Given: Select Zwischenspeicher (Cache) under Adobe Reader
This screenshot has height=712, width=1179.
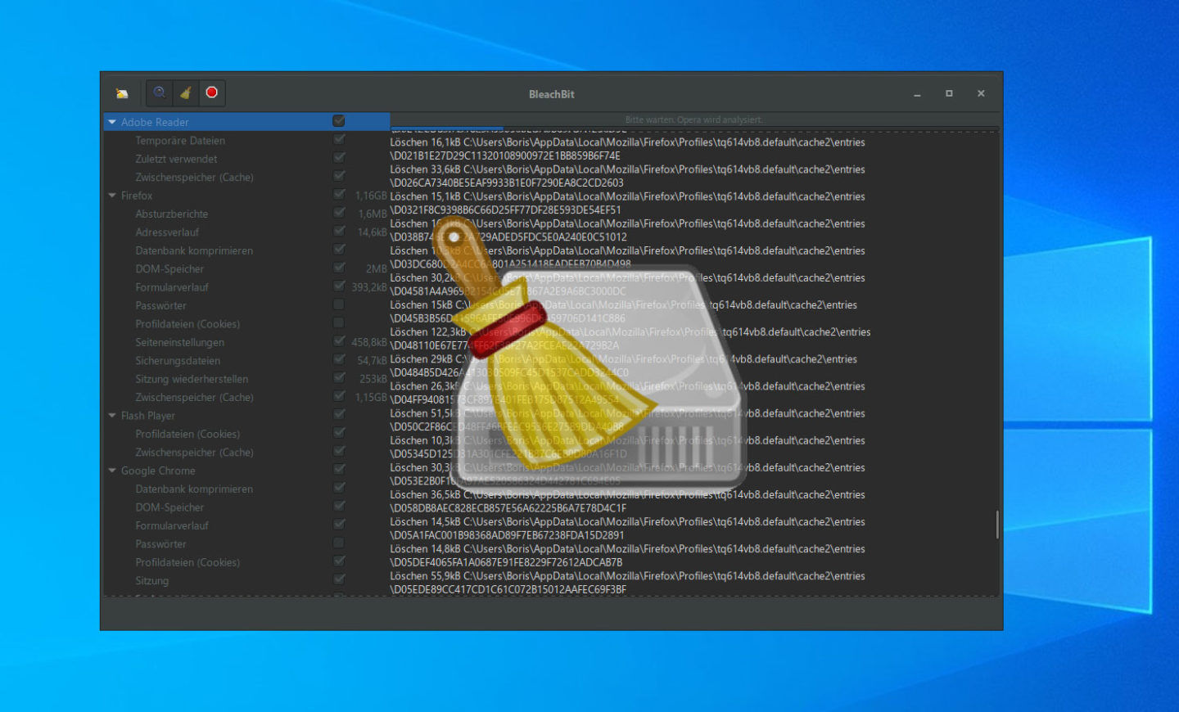Looking at the screenshot, I should [x=194, y=178].
